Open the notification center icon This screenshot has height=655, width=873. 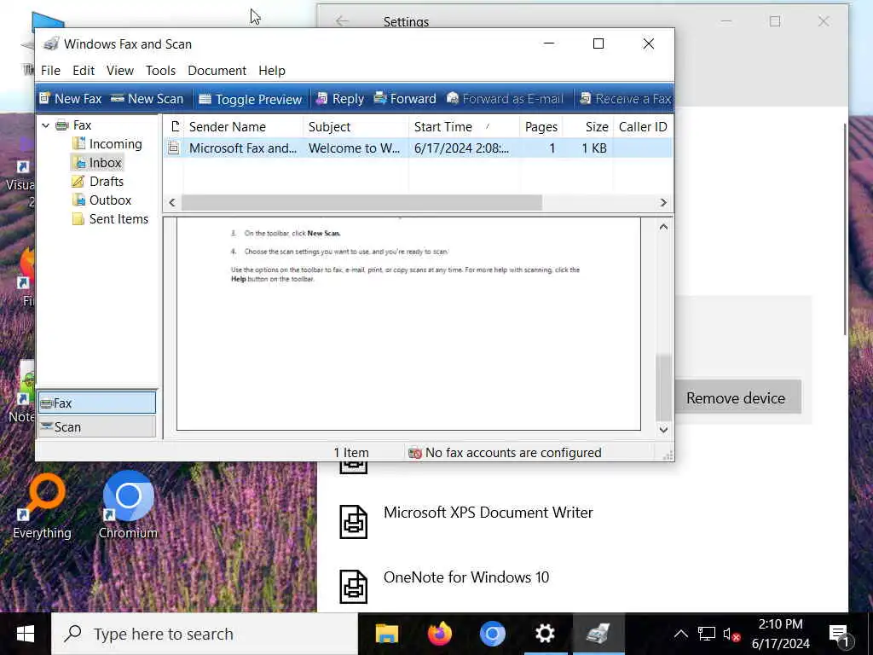tap(840, 635)
